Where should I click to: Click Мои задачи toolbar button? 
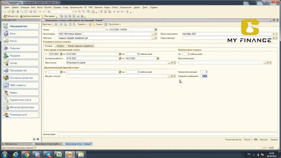(48, 16)
